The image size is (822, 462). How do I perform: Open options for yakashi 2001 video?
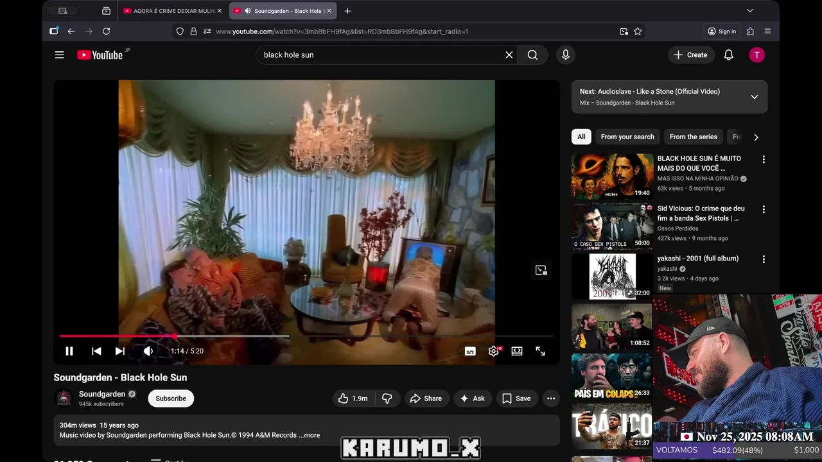[x=764, y=259]
